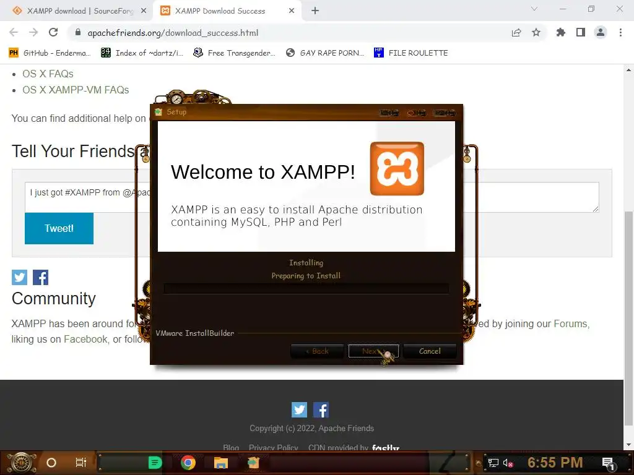Open Chrome three-dot menu
The width and height of the screenshot is (634, 475).
pos(620,33)
